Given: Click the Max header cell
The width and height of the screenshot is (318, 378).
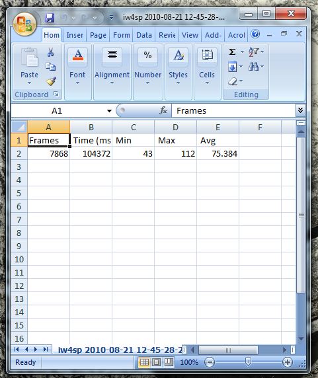Looking at the screenshot, I should pos(175,140).
